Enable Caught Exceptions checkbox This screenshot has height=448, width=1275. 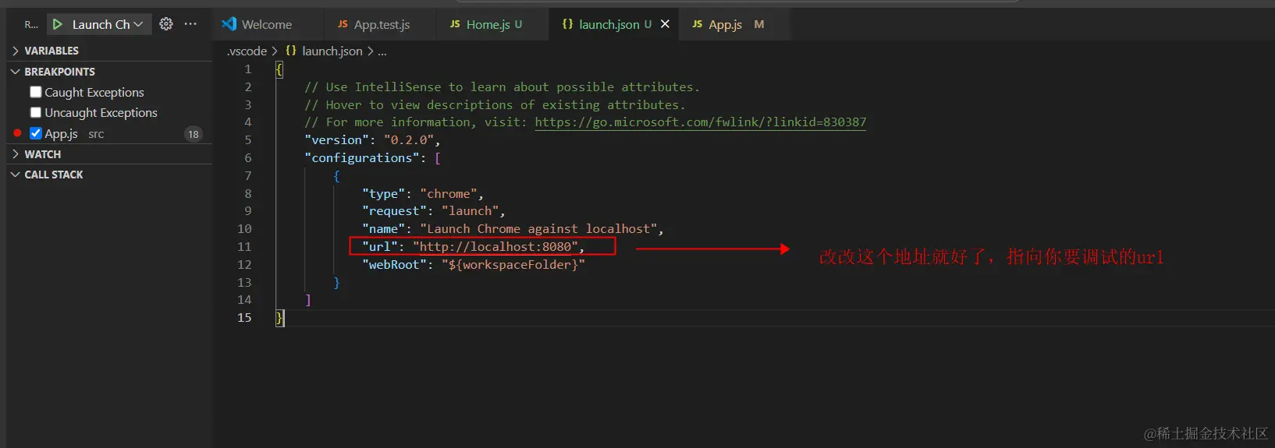tap(36, 92)
